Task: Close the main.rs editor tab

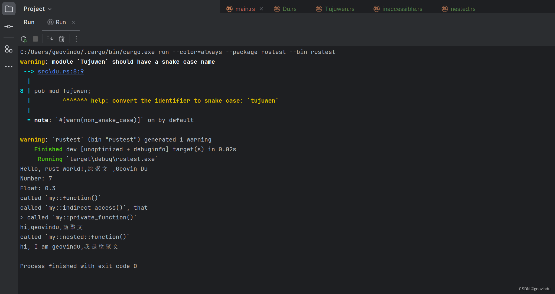Action: 261,9
